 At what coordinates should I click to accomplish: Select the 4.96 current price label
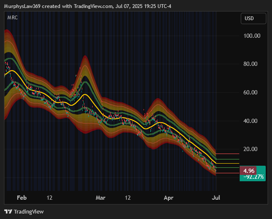point(248,171)
